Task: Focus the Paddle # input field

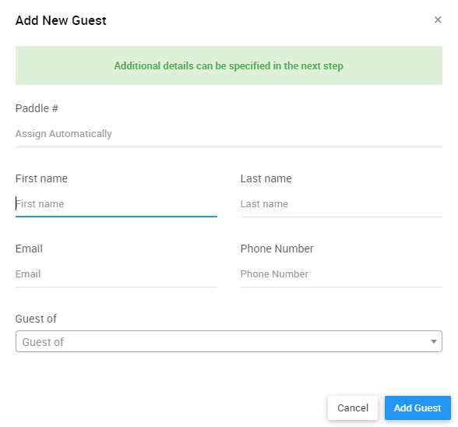Action: [x=229, y=134]
